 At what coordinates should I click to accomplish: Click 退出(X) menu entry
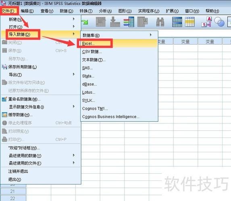(x=41, y=179)
